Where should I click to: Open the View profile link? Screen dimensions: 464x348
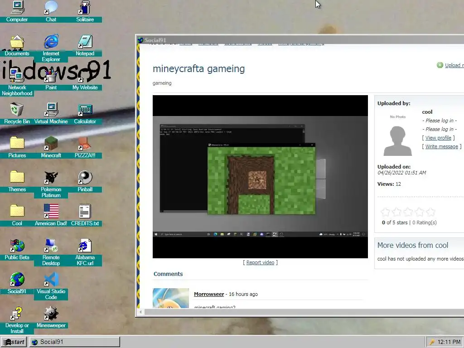(438, 138)
